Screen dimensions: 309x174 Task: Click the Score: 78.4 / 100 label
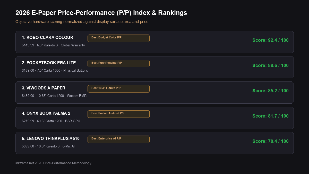point(270,141)
